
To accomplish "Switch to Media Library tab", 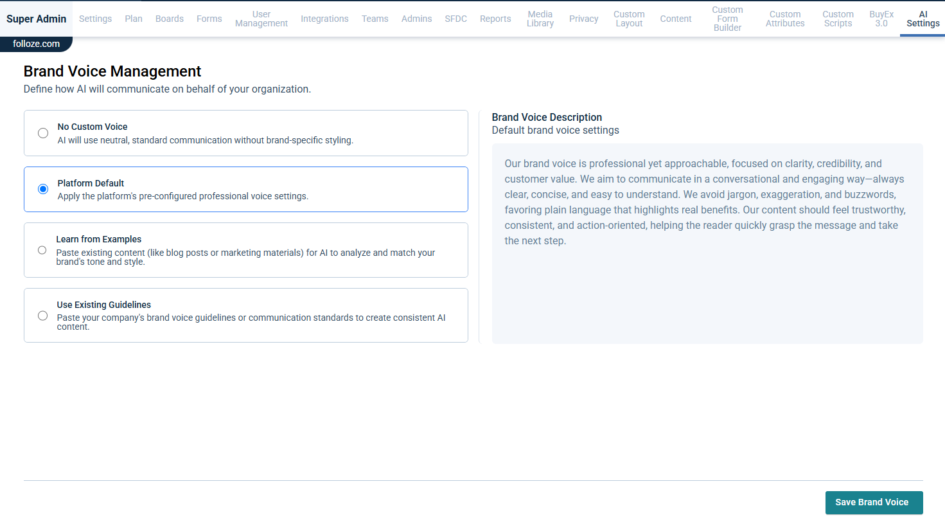I will click(x=540, y=19).
